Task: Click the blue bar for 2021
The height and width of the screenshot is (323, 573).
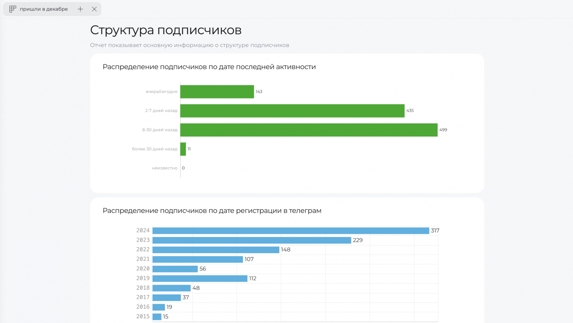Action: coord(198,259)
